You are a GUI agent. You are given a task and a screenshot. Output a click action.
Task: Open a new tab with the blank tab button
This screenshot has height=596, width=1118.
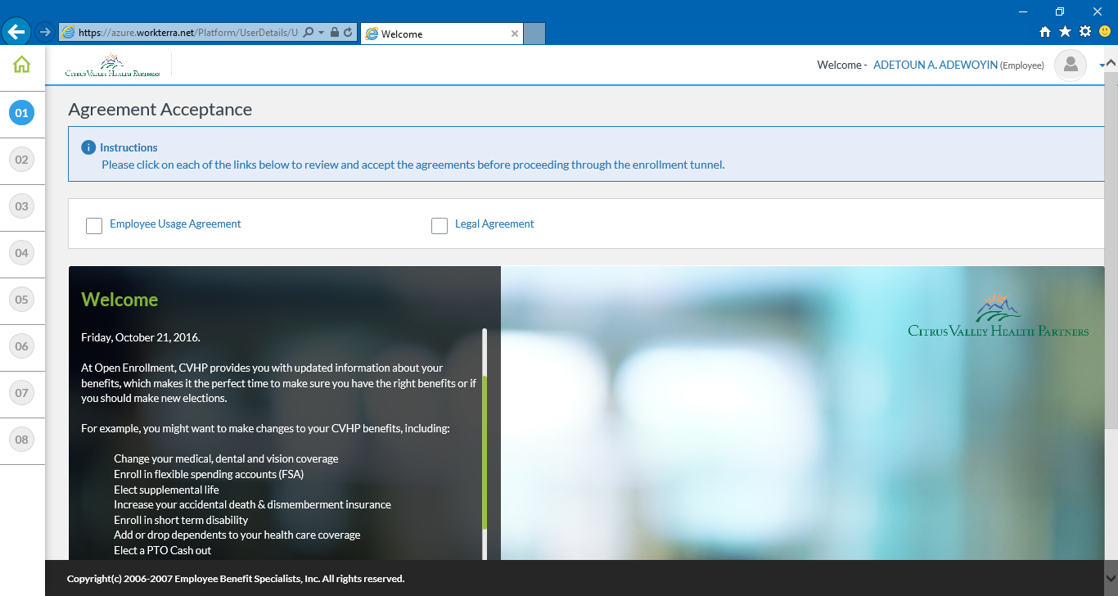pos(534,34)
